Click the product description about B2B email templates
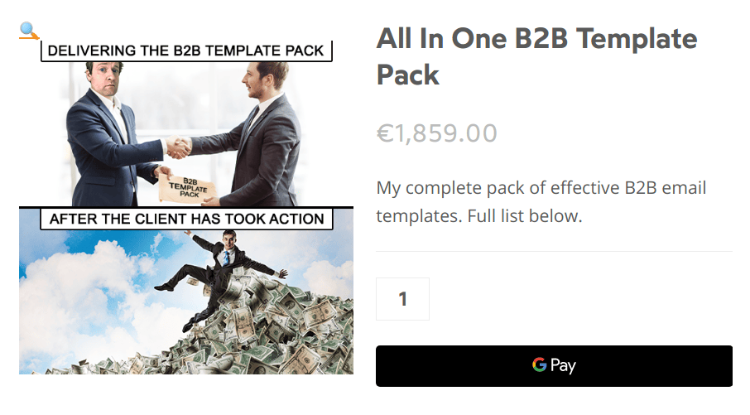This screenshot has height=415, width=750. pos(541,201)
